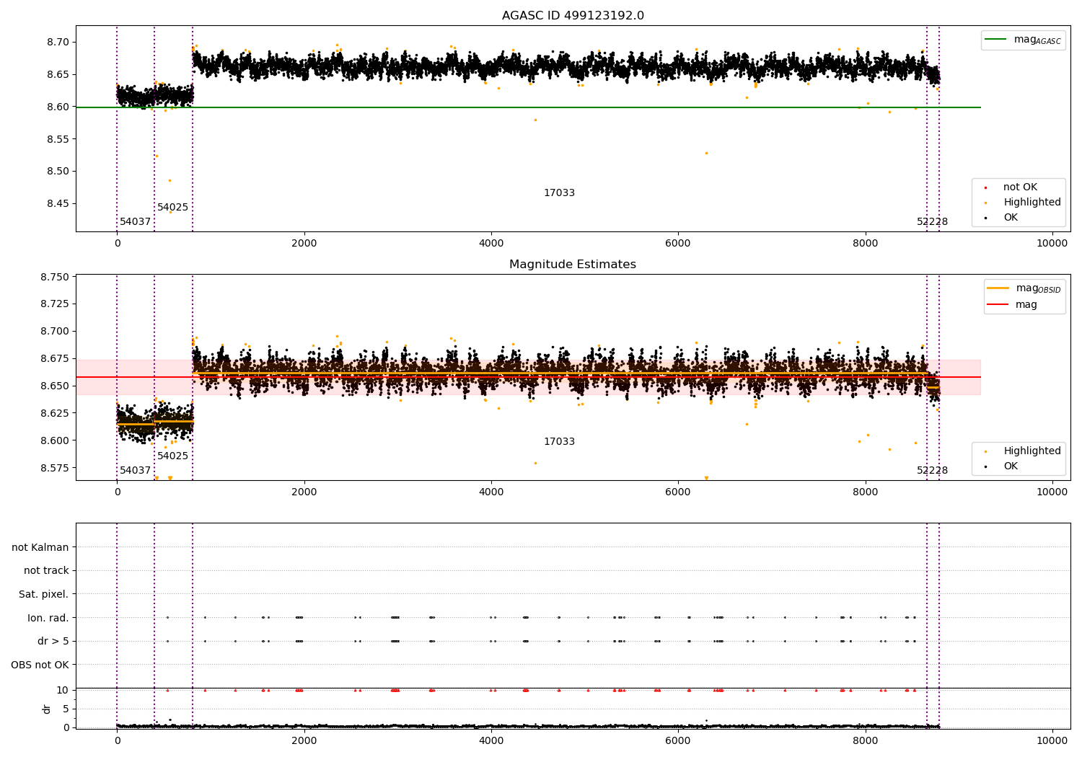Click the 8.700 y-axis tick label
Viewport: 1082px width, 757px height.
(55, 332)
